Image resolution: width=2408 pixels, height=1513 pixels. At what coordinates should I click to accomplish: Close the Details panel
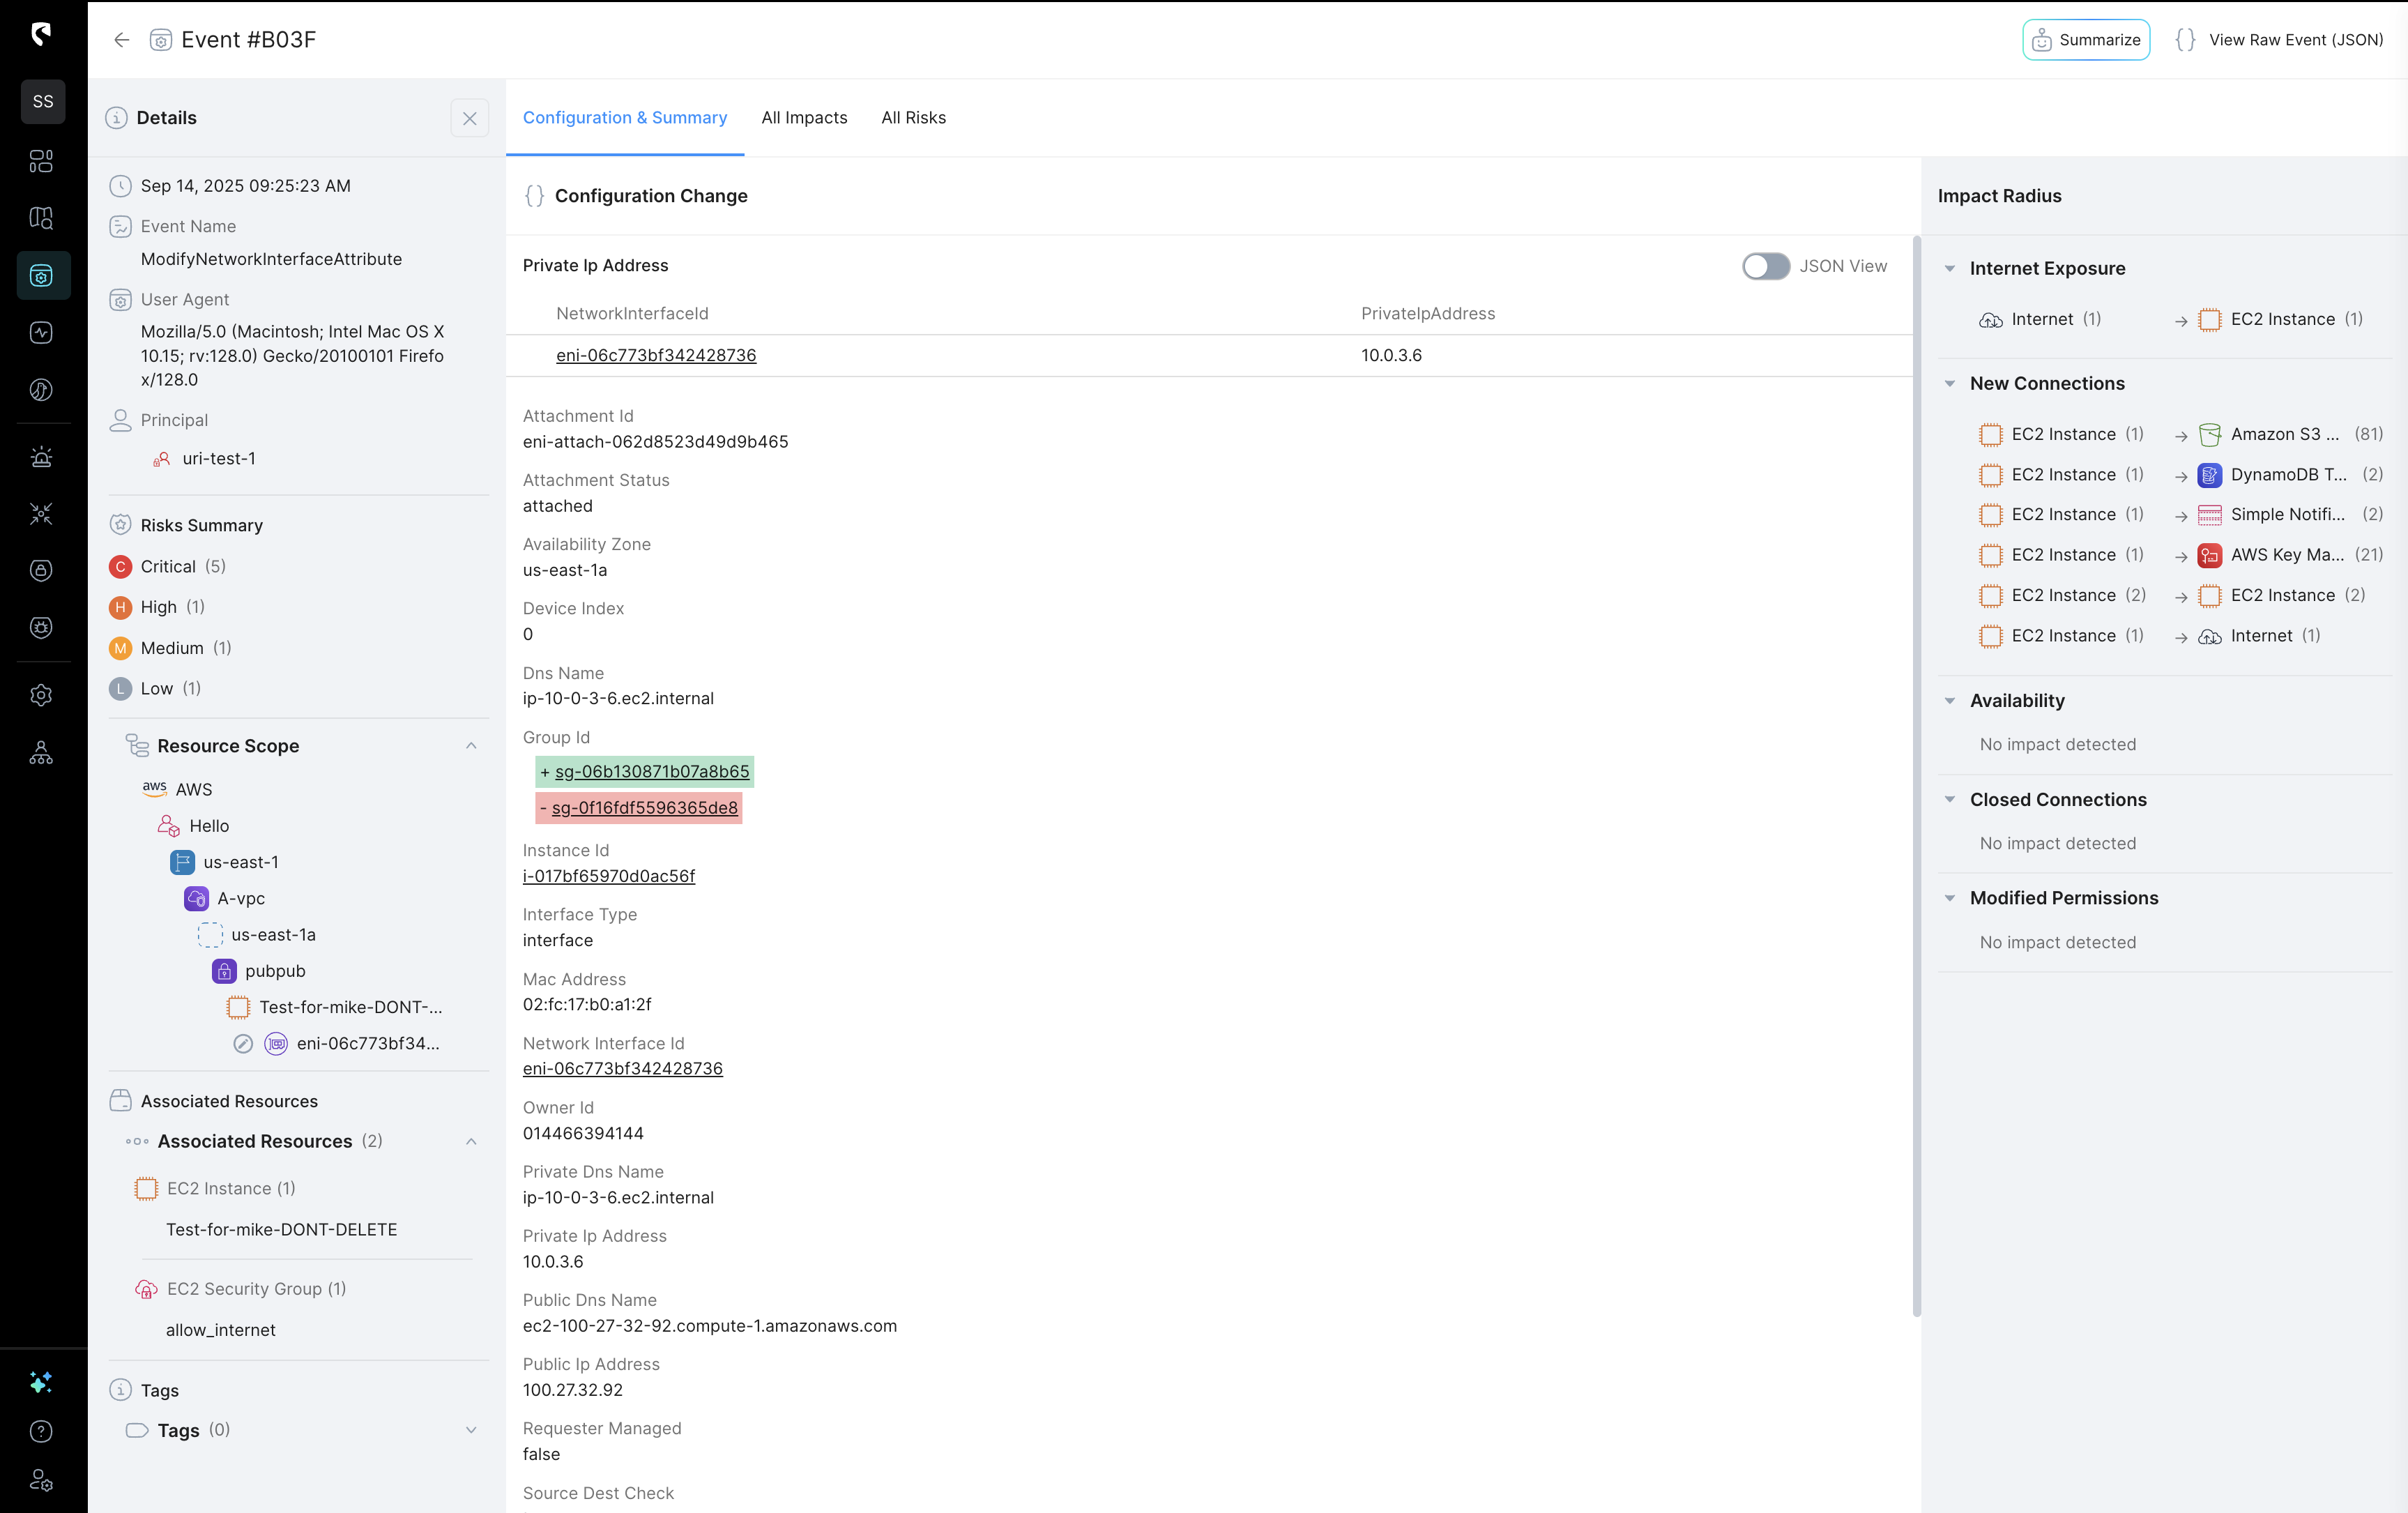coord(470,118)
